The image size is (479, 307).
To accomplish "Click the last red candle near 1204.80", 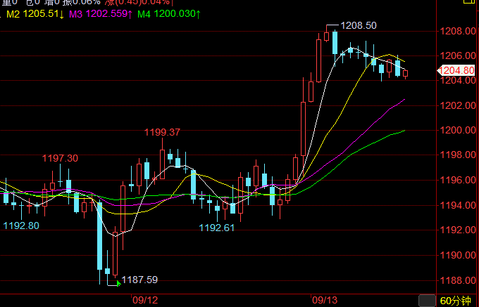I will click(405, 73).
